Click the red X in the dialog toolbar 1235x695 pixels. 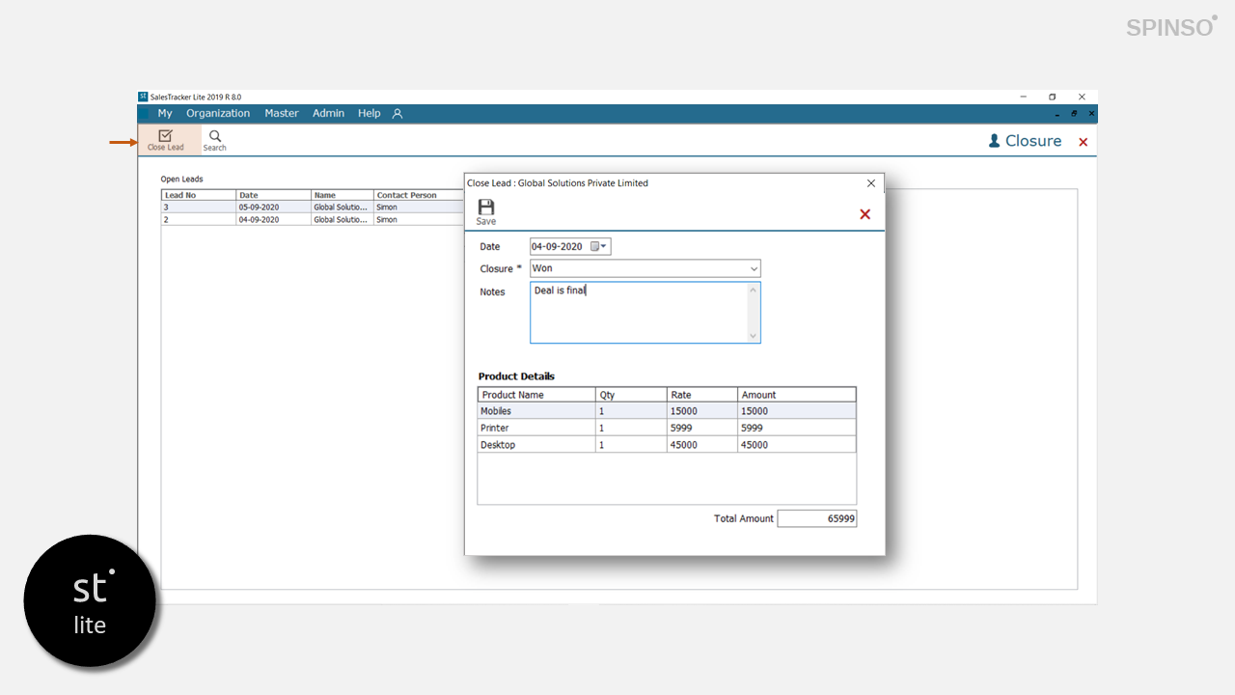pyautogui.click(x=864, y=214)
